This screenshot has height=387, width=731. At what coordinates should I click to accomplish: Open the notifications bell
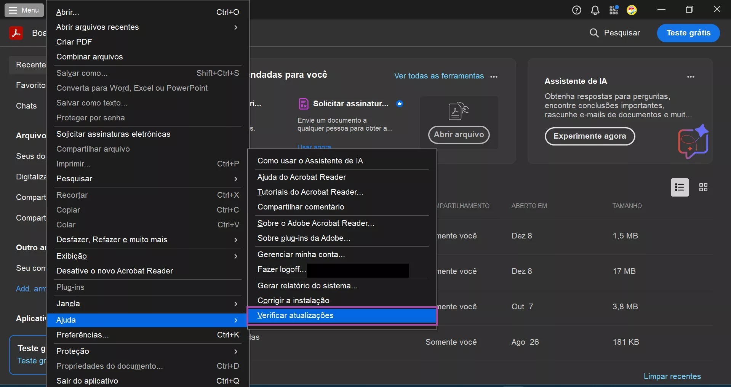595,10
